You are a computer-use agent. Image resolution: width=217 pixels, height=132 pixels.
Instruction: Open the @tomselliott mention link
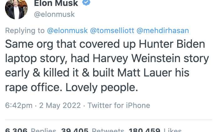coord(111,31)
